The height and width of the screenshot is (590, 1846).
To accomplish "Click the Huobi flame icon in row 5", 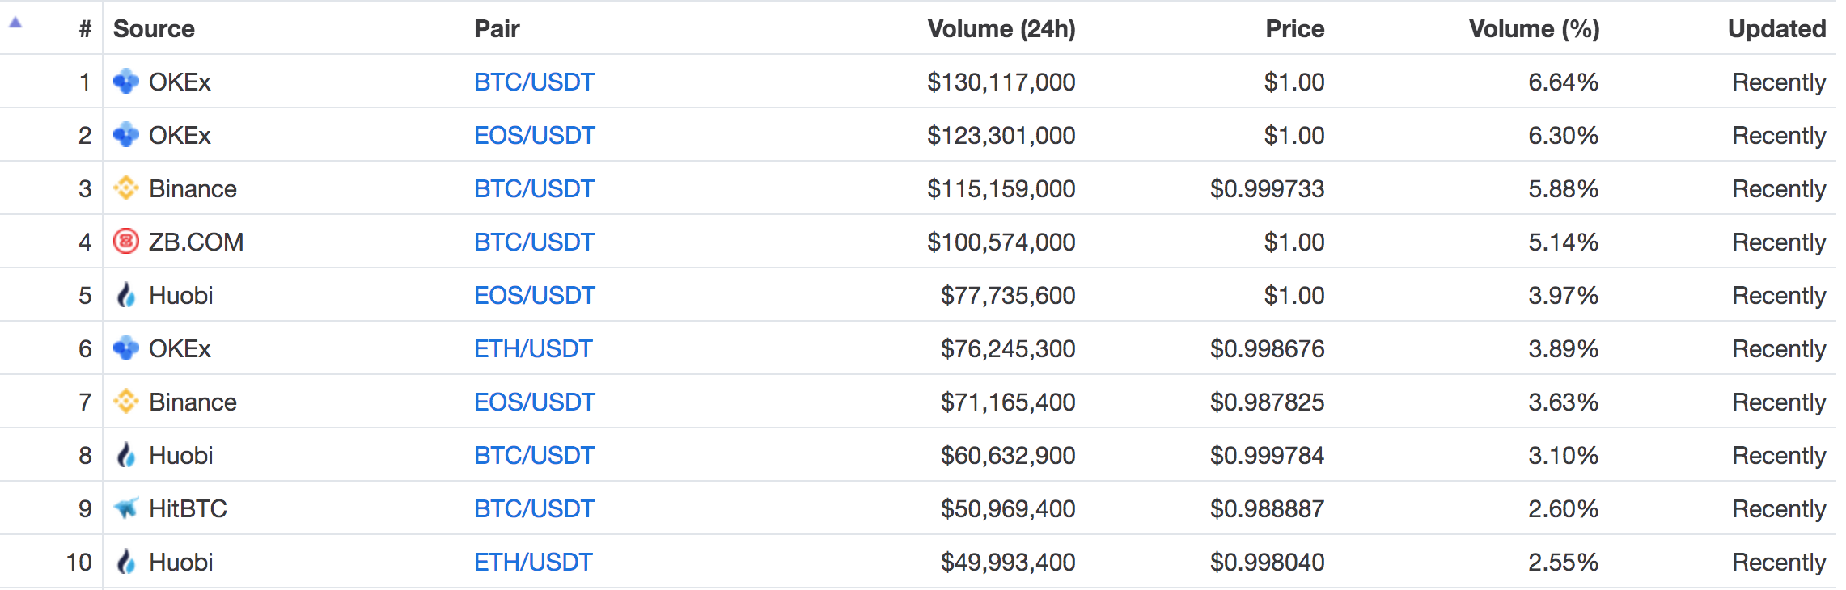I will point(126,295).
